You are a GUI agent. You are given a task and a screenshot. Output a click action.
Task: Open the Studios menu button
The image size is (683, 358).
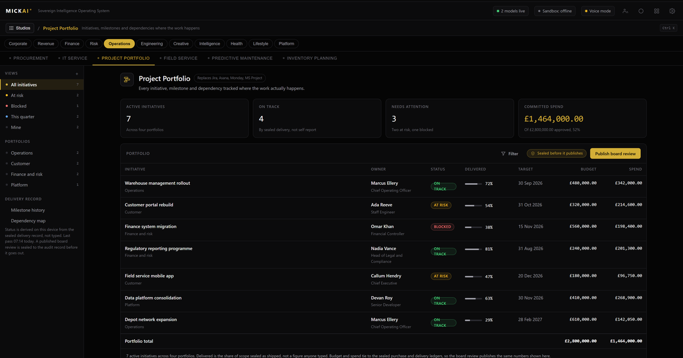pos(20,28)
